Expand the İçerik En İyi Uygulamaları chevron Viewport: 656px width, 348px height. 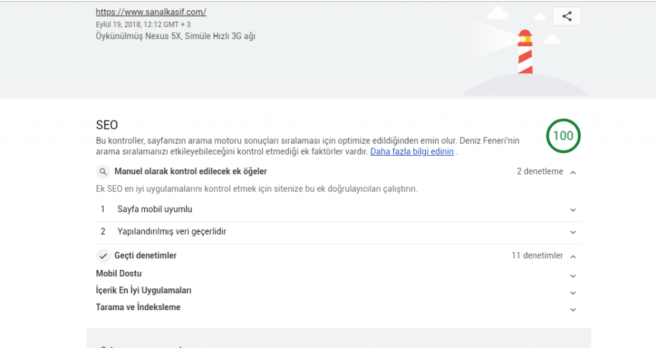click(573, 292)
